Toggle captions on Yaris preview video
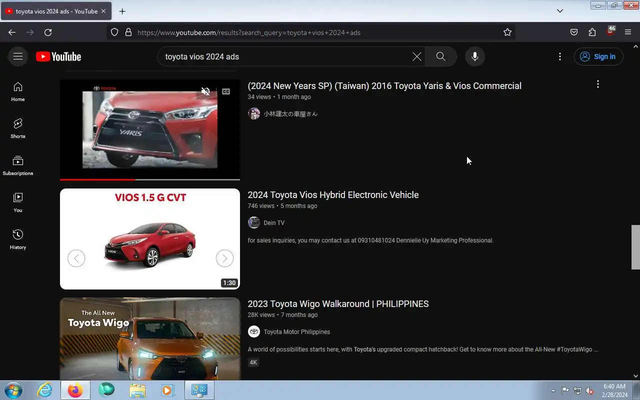This screenshot has height=400, width=640. coord(226,91)
